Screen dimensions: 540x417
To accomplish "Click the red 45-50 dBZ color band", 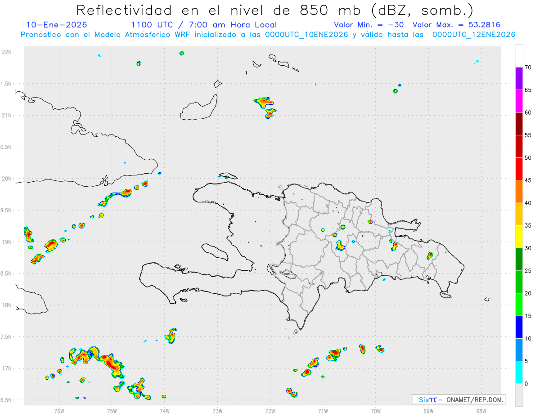I will tap(519, 169).
